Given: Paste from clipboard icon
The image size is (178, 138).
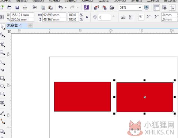Looking at the screenshot, I should click(x=50, y=8).
